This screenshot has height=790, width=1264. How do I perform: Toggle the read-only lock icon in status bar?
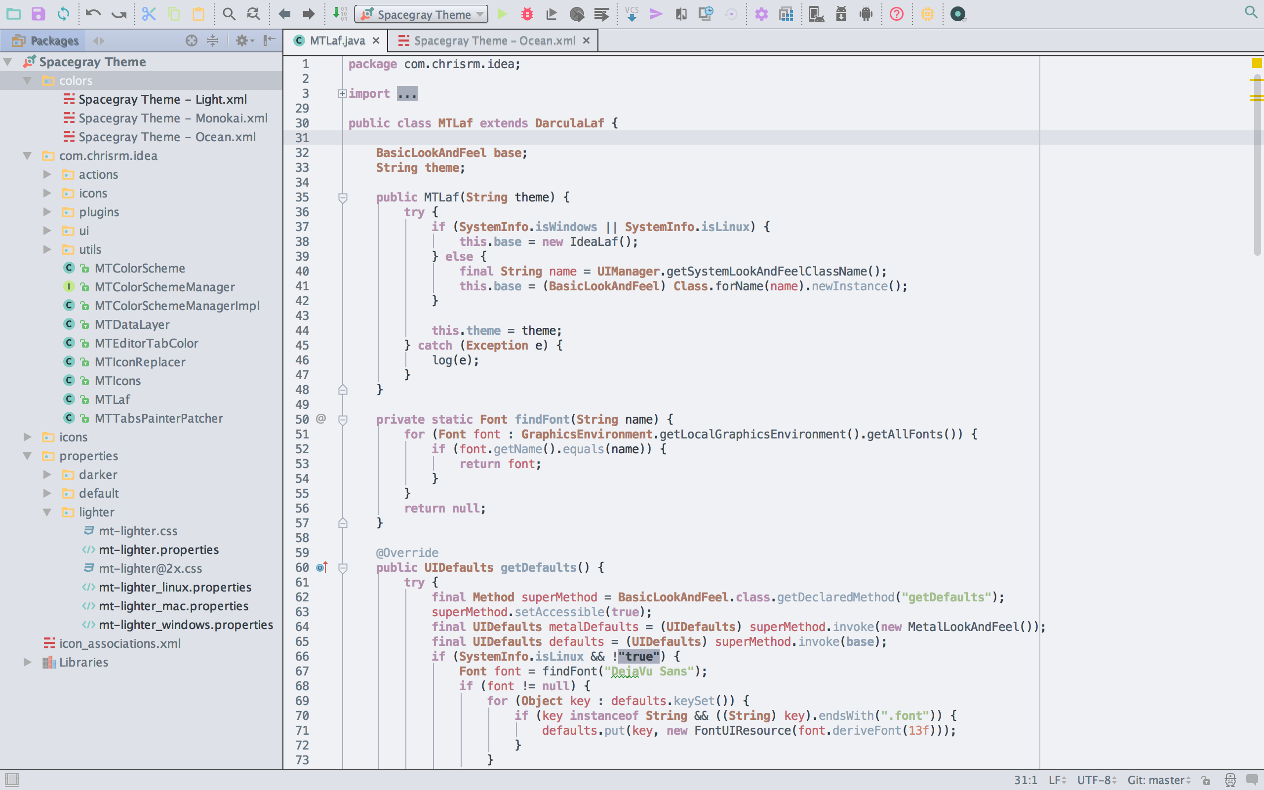[1206, 780]
